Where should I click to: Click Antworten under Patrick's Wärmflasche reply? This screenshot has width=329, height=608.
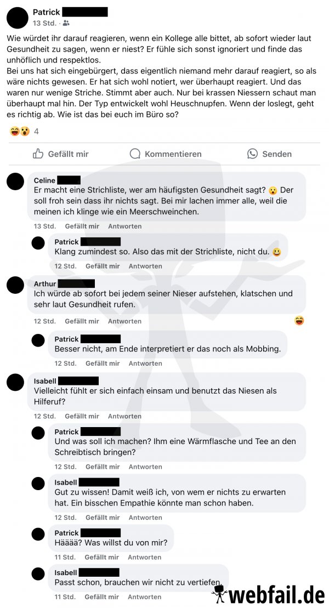coord(145,467)
